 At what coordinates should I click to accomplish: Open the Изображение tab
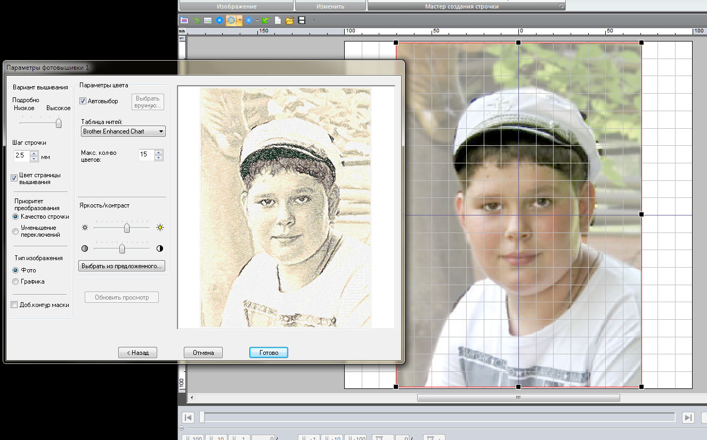tap(236, 6)
